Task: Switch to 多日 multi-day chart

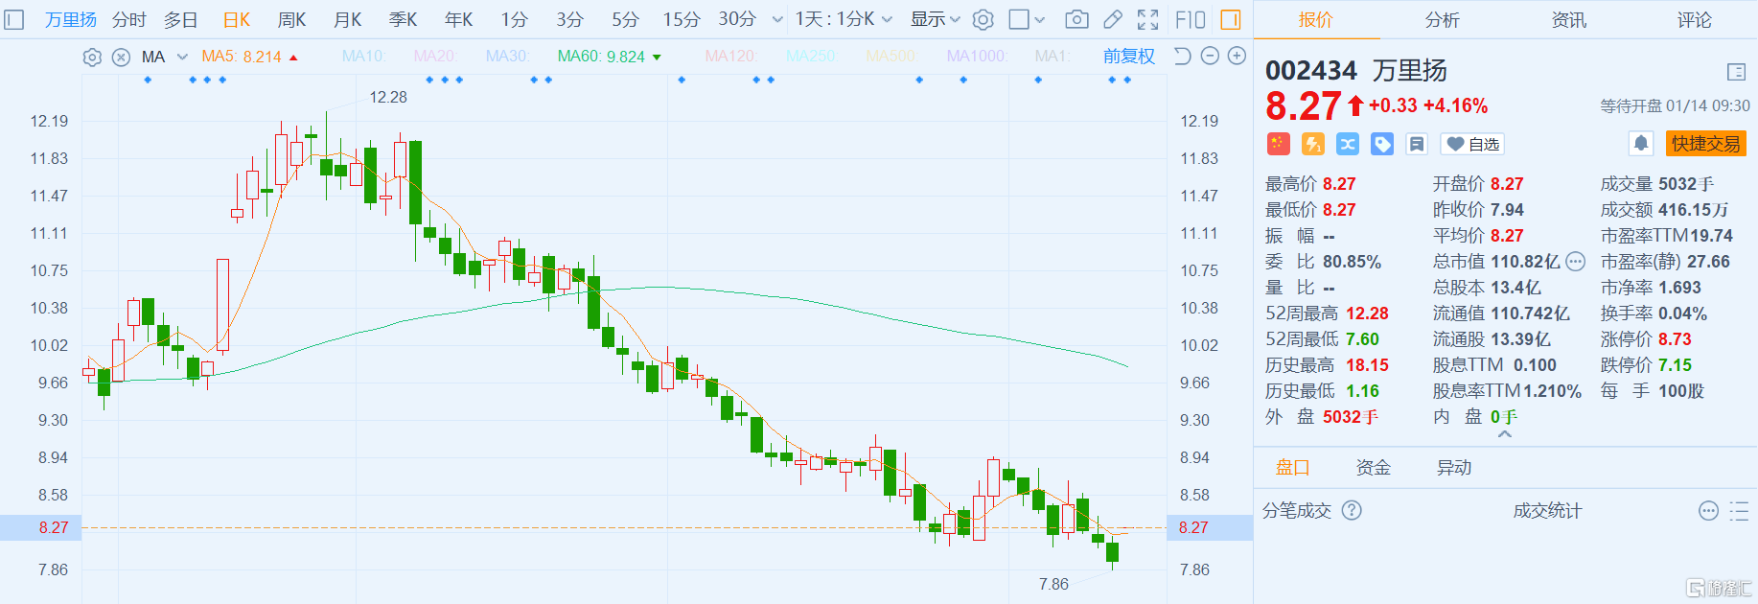Action: pyautogui.click(x=180, y=19)
